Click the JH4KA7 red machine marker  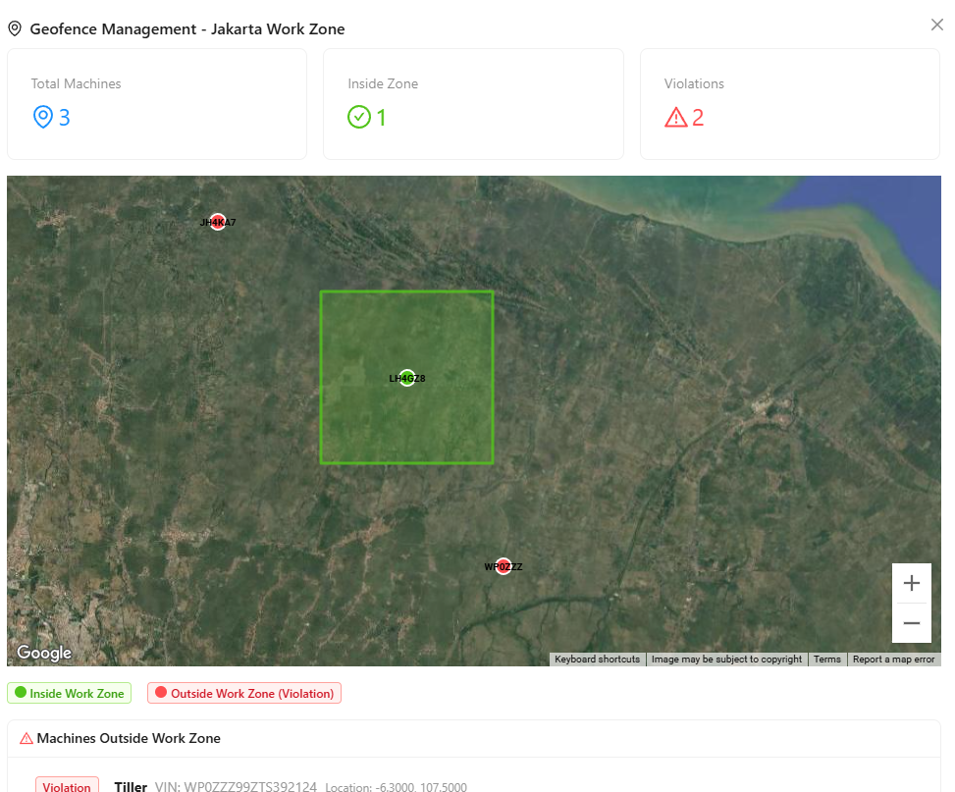point(218,222)
